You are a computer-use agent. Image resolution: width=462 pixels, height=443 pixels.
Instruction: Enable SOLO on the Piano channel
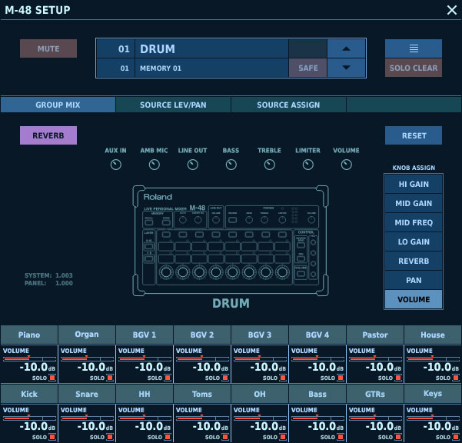pyautogui.click(x=53, y=378)
